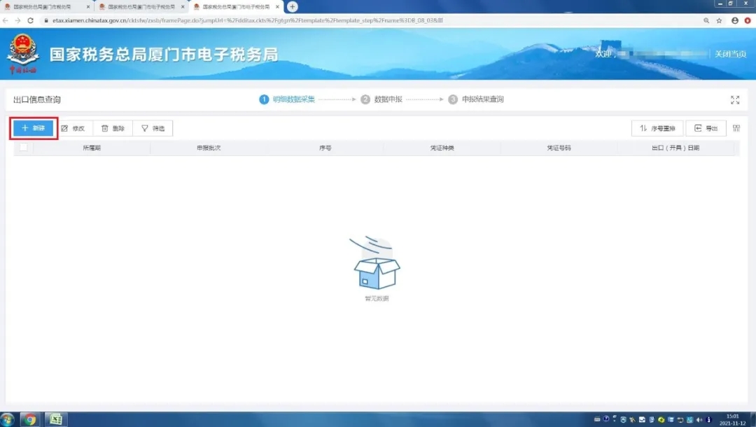This screenshot has width=756, height=427.
Task: Tick the select-all checkbox in table header
Action: (x=24, y=148)
